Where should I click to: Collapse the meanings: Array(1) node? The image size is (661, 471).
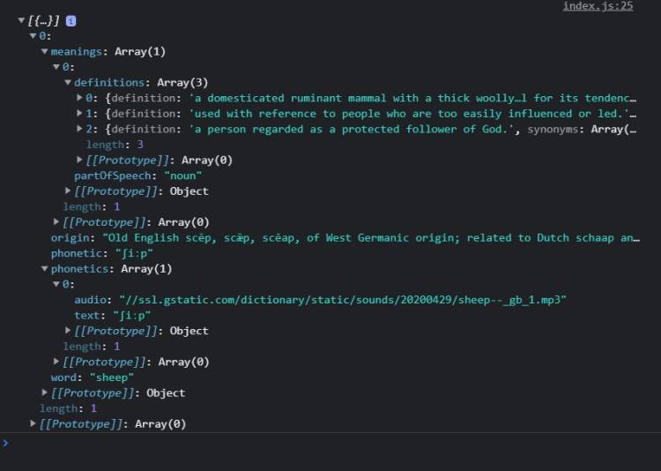point(45,52)
